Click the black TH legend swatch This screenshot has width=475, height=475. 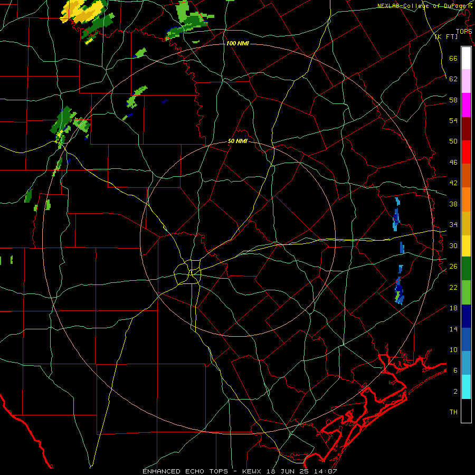pos(466,411)
